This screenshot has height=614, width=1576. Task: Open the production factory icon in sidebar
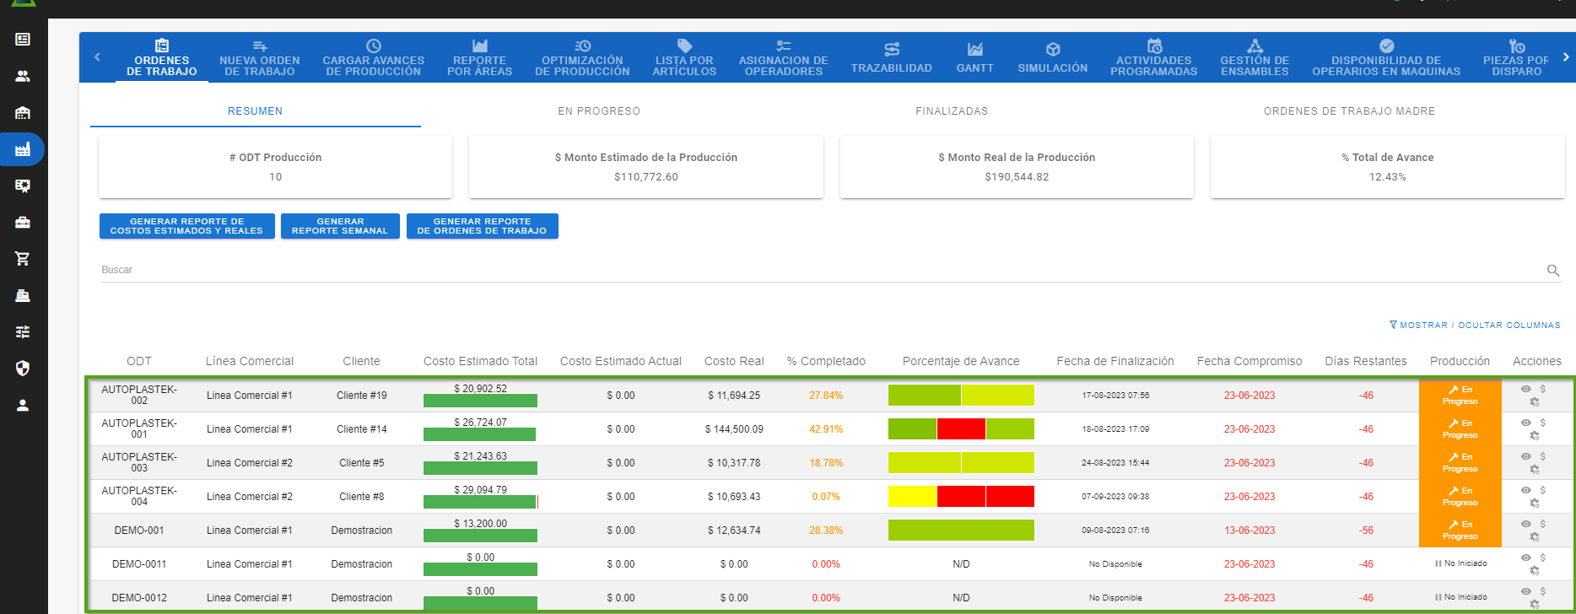(23, 149)
